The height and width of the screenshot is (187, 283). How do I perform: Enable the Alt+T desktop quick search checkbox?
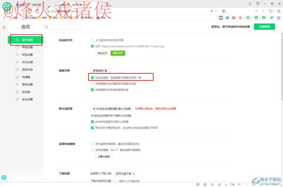[92, 150]
